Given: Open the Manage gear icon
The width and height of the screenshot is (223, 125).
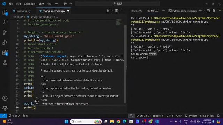Looking at the screenshot, I should pos(5,108).
